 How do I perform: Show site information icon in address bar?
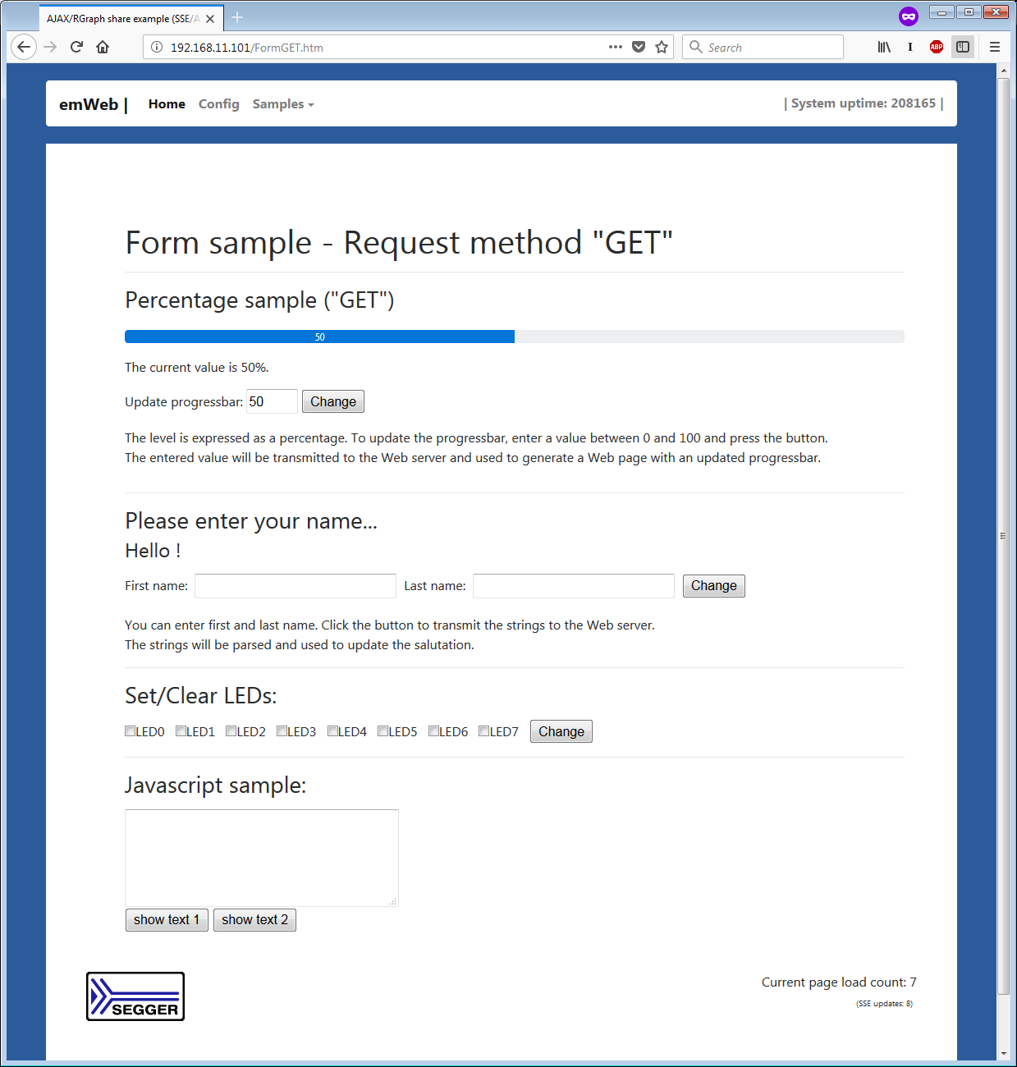157,47
